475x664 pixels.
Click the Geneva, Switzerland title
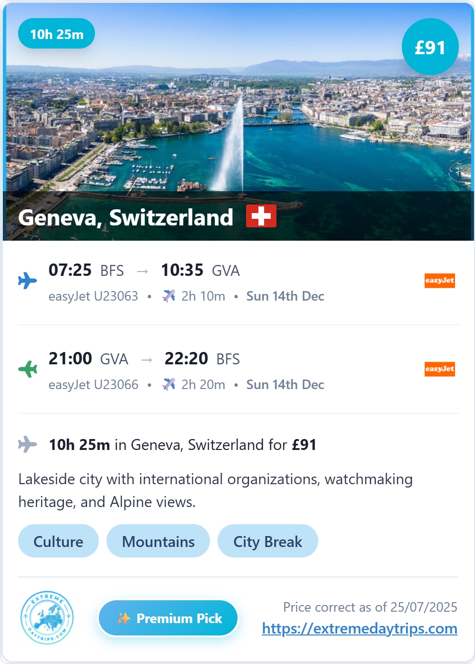pos(126,217)
